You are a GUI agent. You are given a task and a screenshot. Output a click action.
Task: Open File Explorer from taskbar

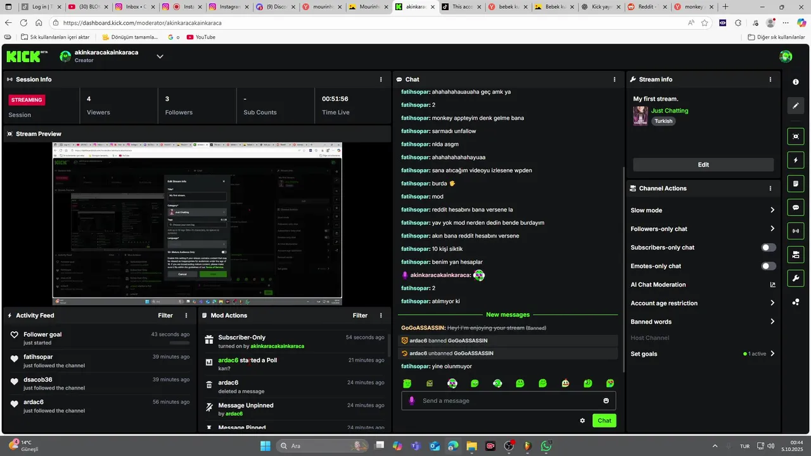pyautogui.click(x=472, y=446)
